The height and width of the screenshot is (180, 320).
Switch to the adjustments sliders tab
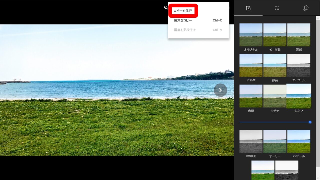click(x=277, y=8)
